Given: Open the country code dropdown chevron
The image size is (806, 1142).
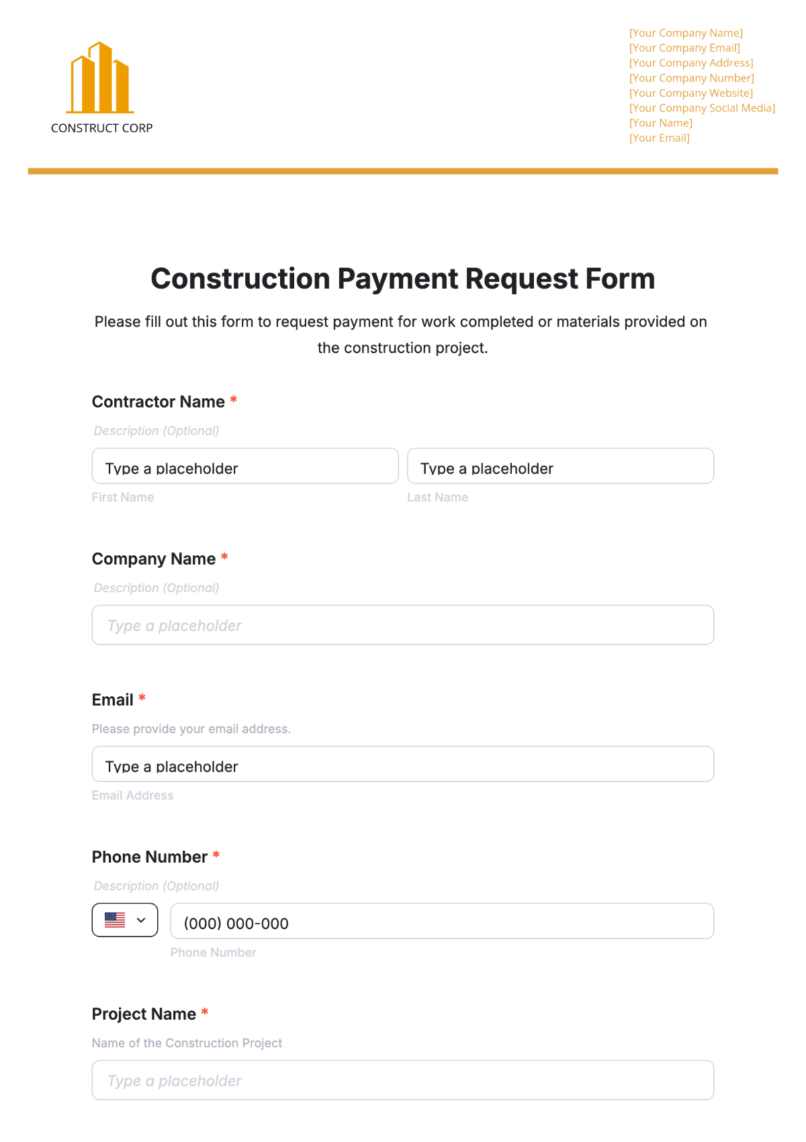Looking at the screenshot, I should coord(141,920).
